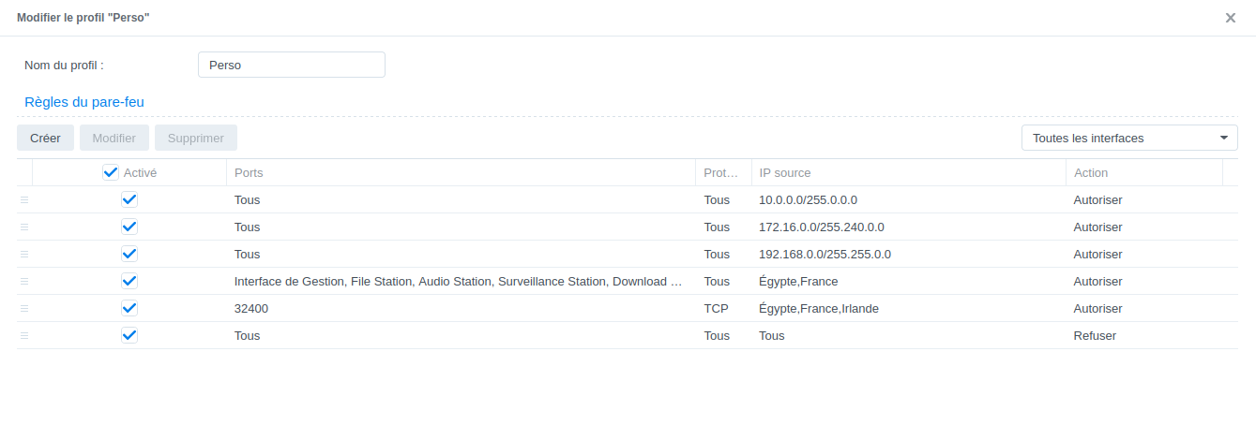The height and width of the screenshot is (425, 1256).
Task: Uncheck the port 32400 TCP rule
Action: pos(129,308)
